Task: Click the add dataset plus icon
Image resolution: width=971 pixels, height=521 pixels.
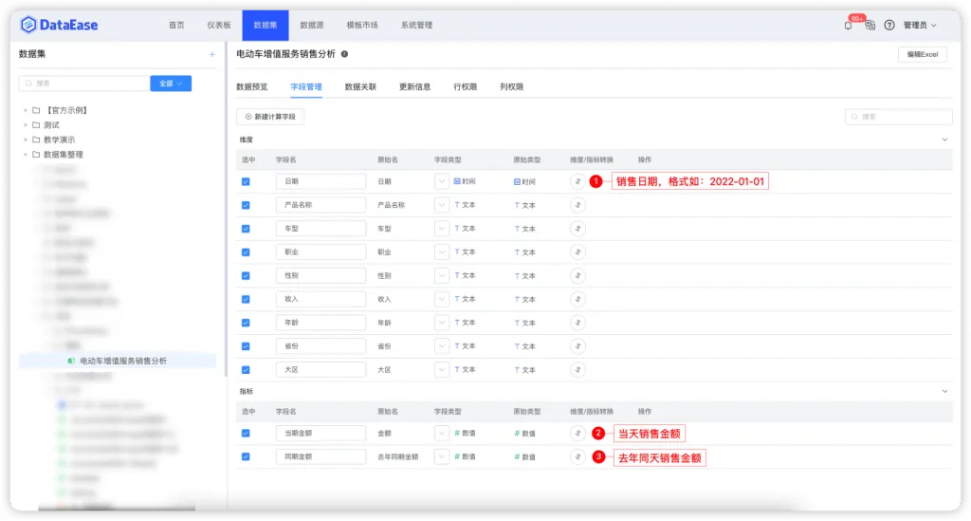Action: [211, 54]
